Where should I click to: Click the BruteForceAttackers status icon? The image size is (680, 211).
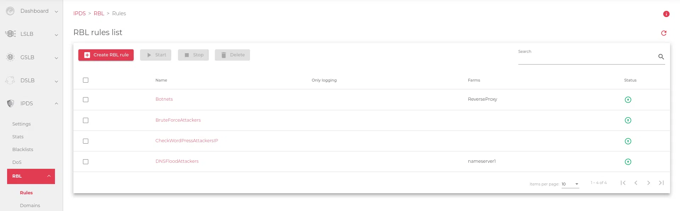(628, 120)
